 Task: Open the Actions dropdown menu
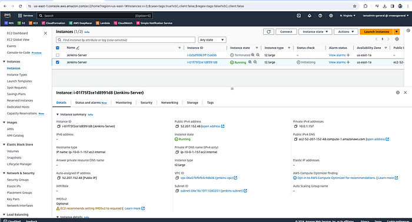point(346,32)
